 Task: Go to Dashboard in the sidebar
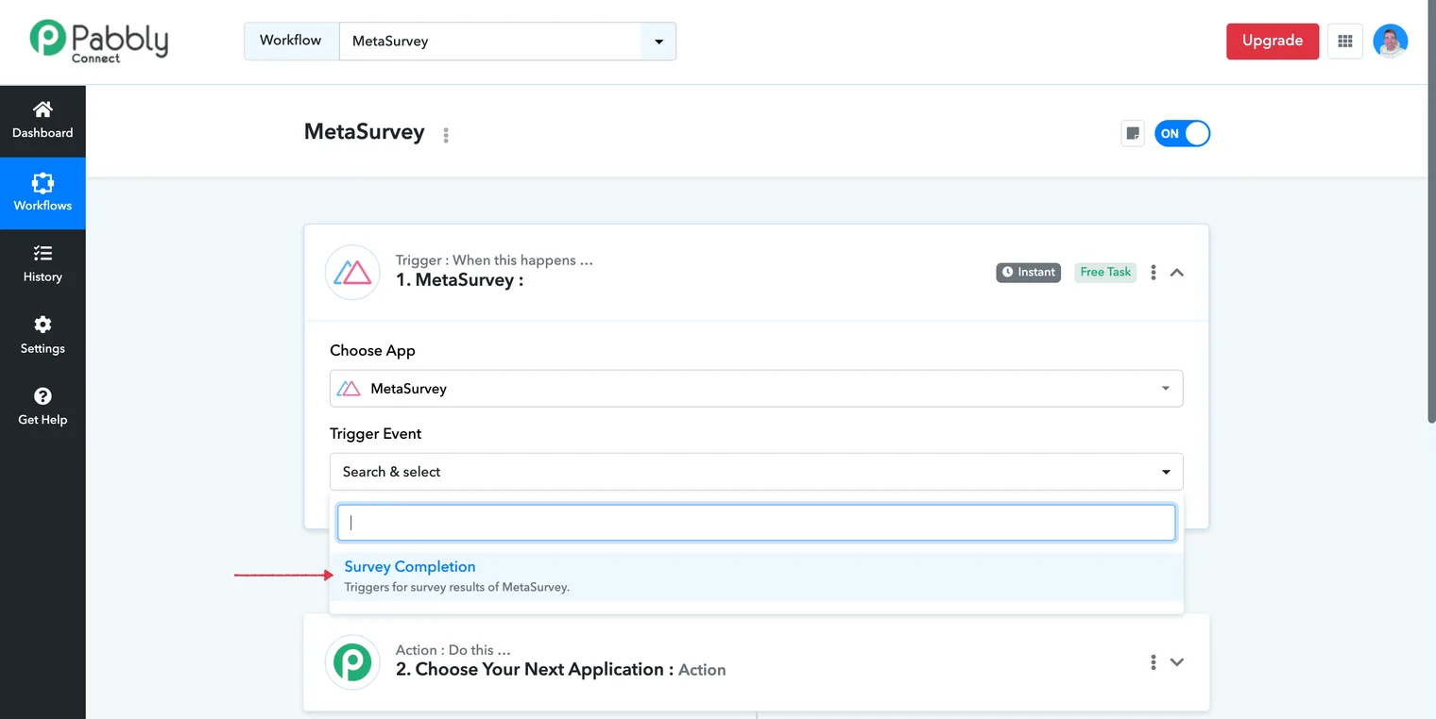43,121
